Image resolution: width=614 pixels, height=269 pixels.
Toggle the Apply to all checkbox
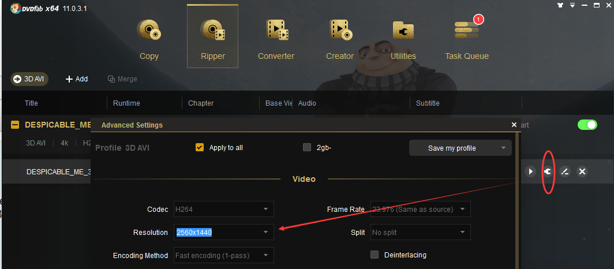click(200, 148)
